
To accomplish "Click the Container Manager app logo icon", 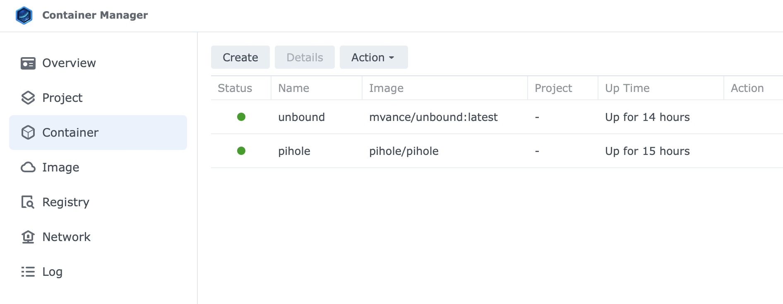I will tap(24, 15).
